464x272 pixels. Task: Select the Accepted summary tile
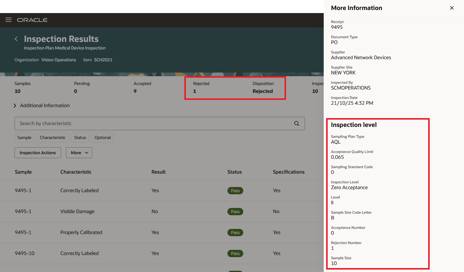click(142, 87)
